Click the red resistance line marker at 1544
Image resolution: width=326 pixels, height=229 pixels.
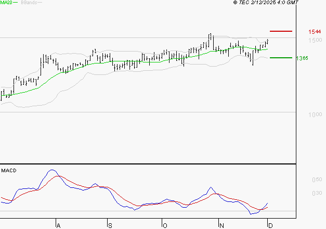pos(281,31)
